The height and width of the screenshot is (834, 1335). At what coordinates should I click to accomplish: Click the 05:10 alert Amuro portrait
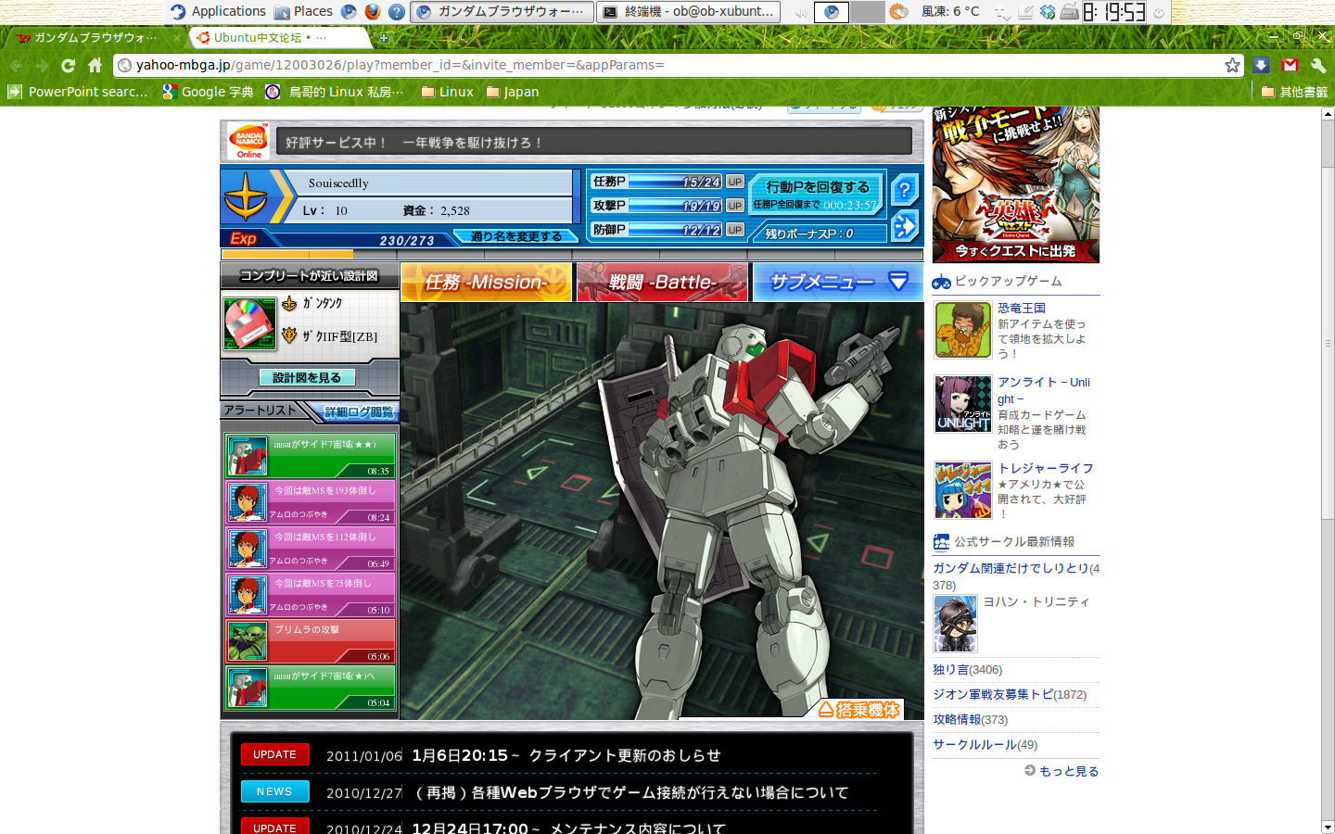248,595
